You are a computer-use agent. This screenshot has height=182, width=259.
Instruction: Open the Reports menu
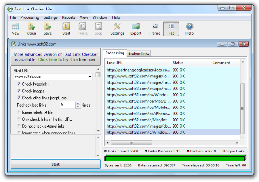click(x=69, y=17)
